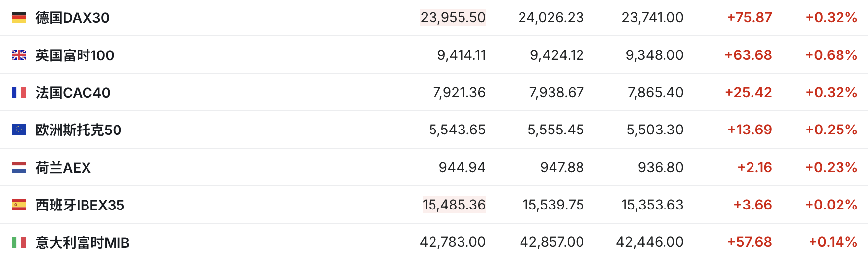Click the Netherlands flag icon
The image size is (868, 261).
coord(19,167)
